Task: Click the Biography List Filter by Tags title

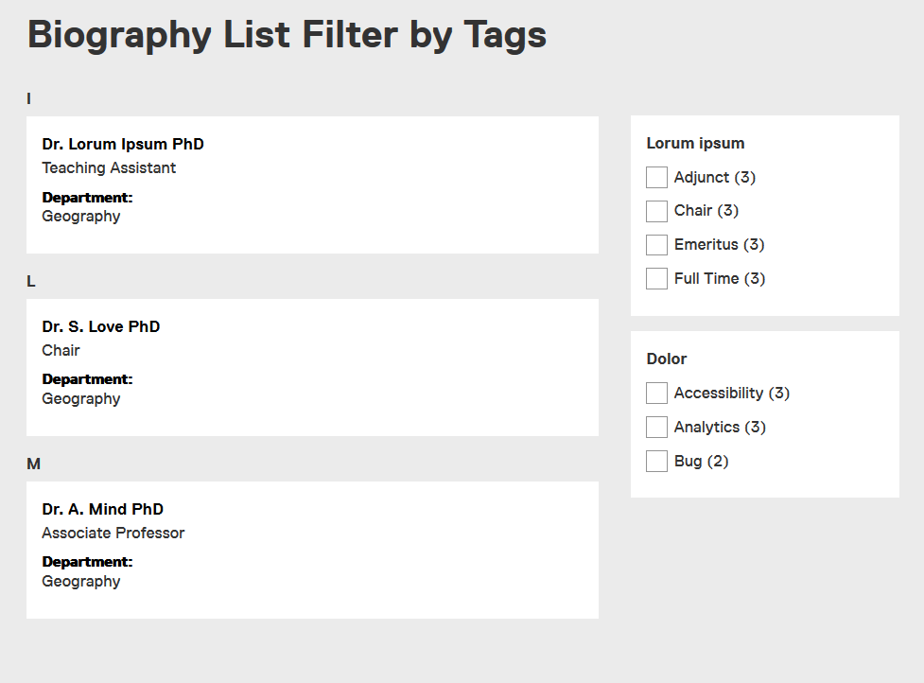Action: [288, 36]
